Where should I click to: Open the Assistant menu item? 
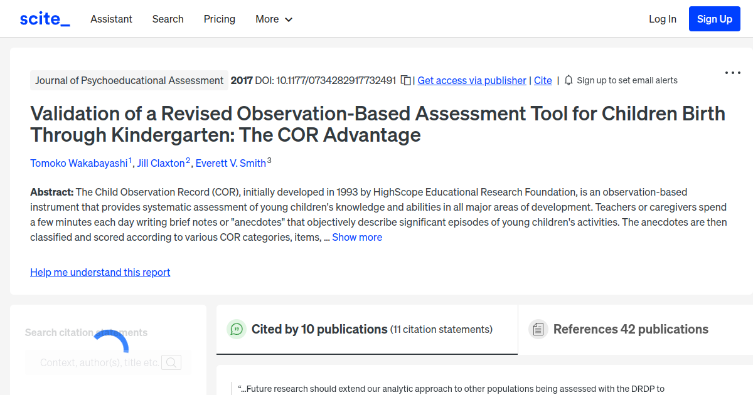[111, 19]
